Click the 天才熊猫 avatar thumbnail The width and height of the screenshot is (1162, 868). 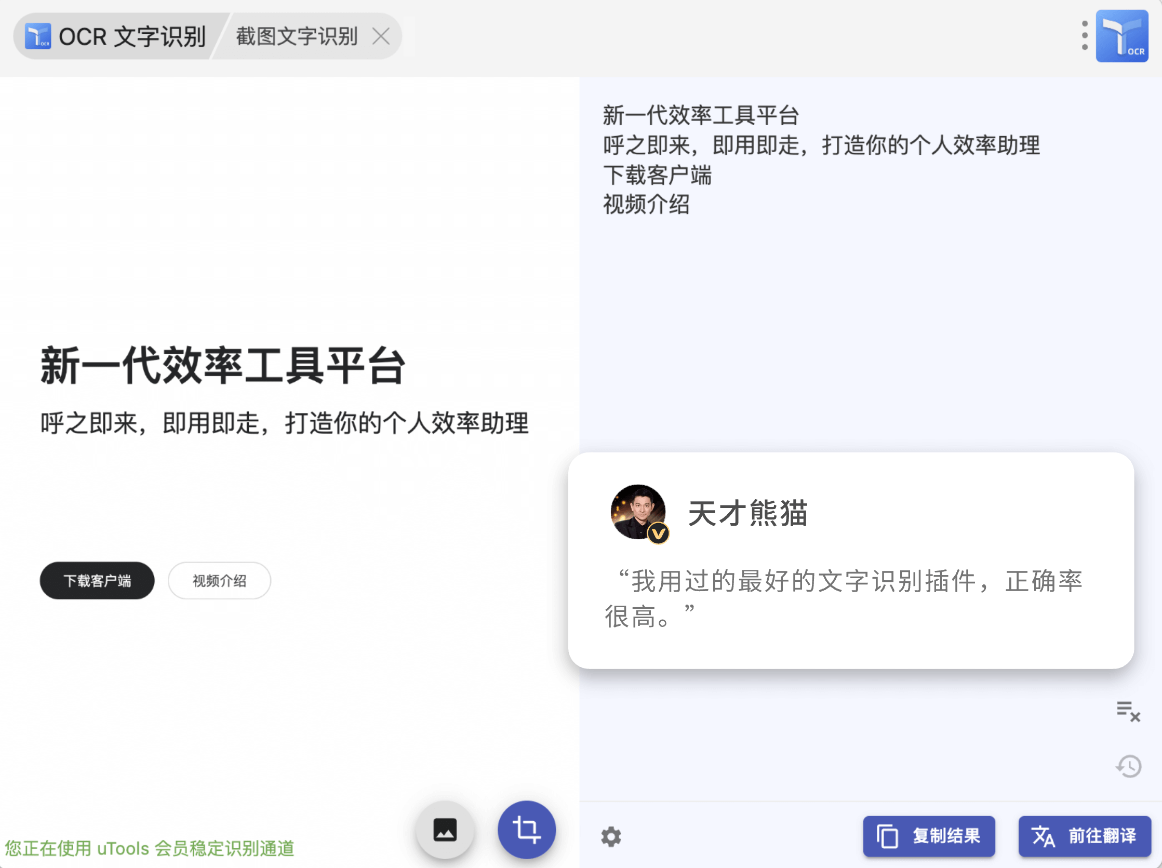[x=638, y=512]
